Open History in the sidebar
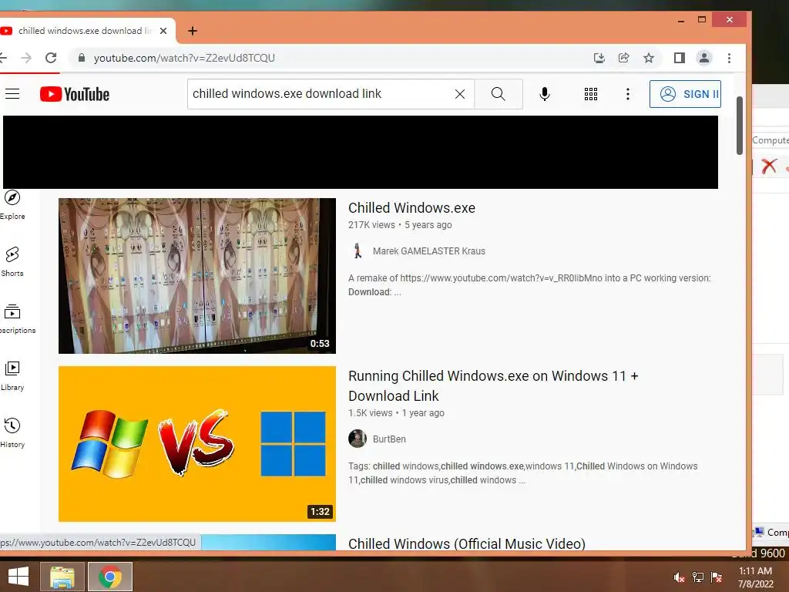 [12, 433]
